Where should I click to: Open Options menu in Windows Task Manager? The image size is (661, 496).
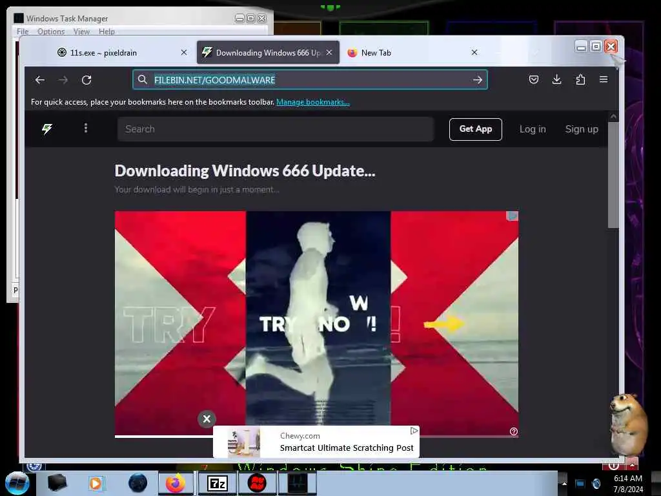pos(51,31)
